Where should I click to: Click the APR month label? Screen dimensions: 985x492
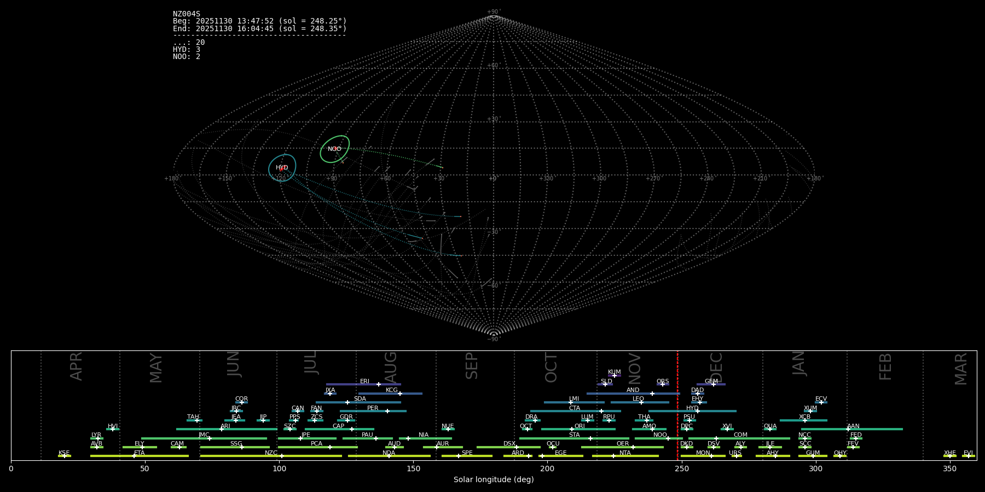coord(76,366)
